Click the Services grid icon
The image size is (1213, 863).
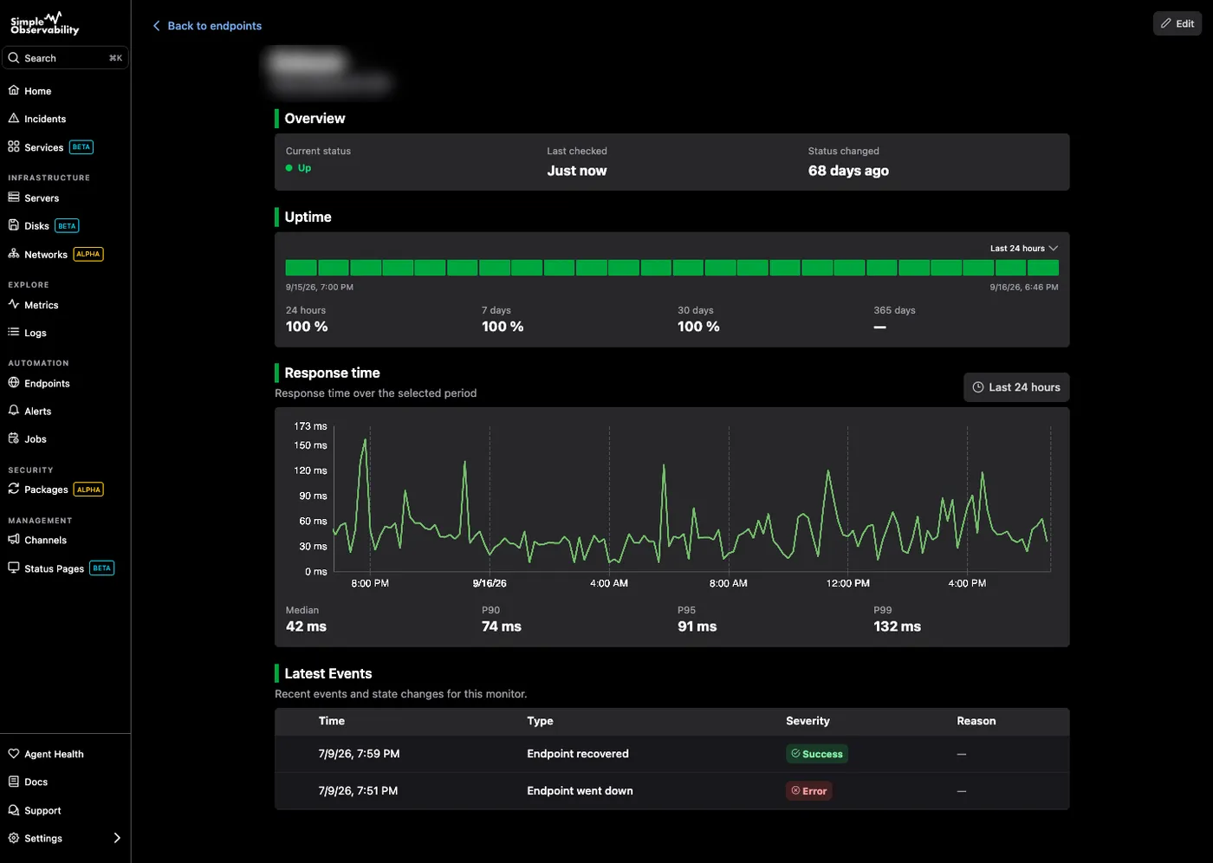pos(14,146)
